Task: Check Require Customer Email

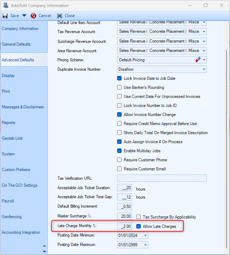Action: click(x=120, y=169)
